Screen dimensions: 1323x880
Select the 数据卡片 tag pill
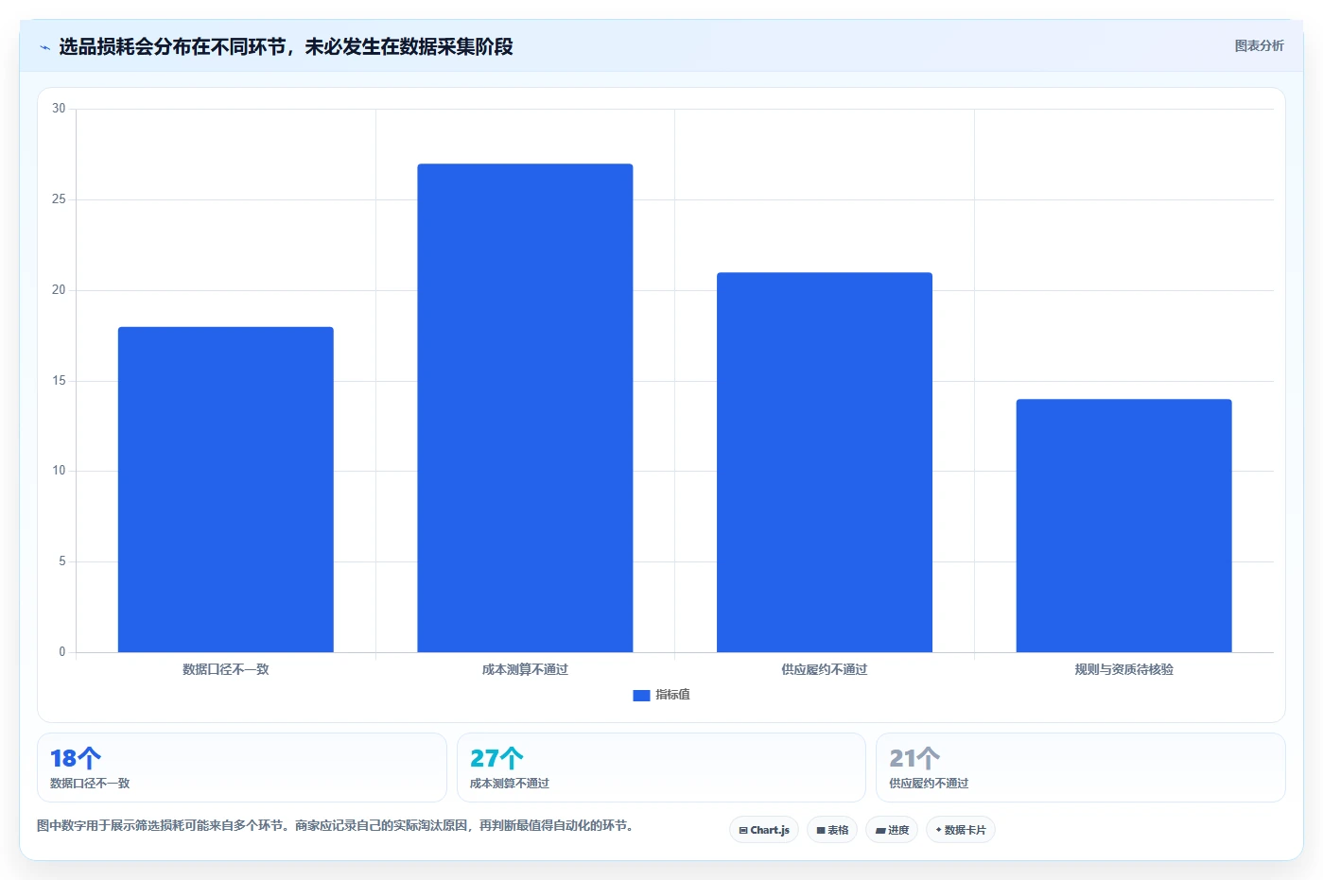pyautogui.click(x=961, y=830)
